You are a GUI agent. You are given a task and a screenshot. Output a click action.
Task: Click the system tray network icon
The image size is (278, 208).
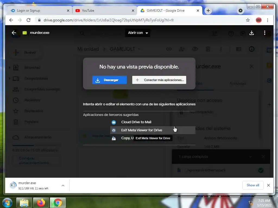[x=251, y=203]
